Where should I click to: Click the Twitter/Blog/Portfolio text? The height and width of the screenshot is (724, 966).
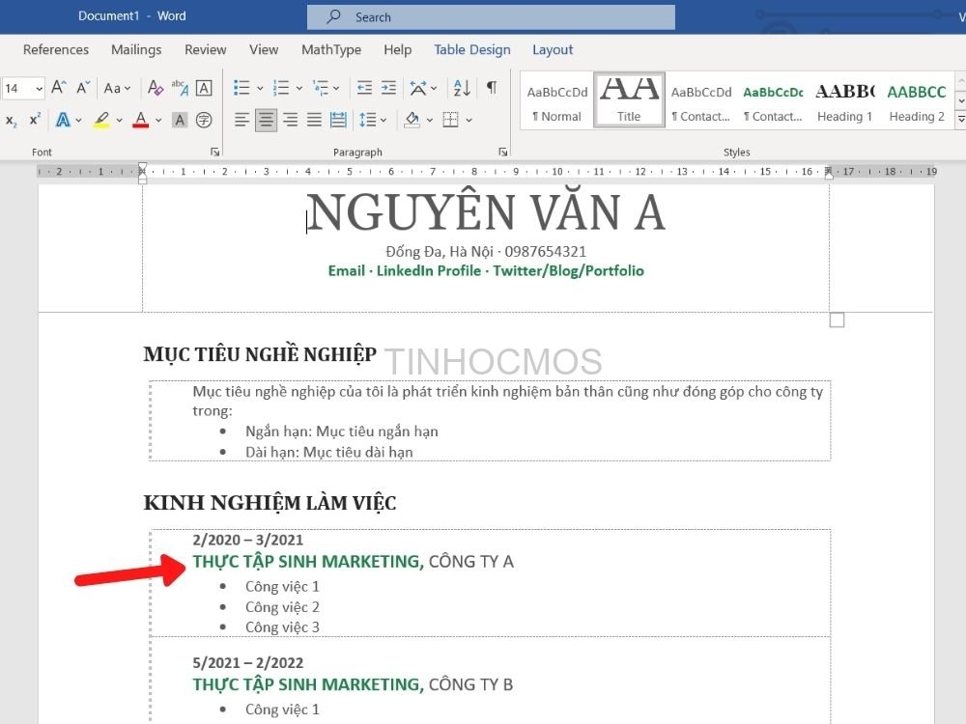point(568,271)
